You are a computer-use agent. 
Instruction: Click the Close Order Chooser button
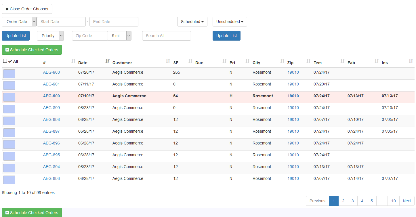27,9
